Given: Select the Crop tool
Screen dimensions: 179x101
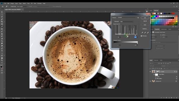Looking at the screenshot, I should point(2,22).
